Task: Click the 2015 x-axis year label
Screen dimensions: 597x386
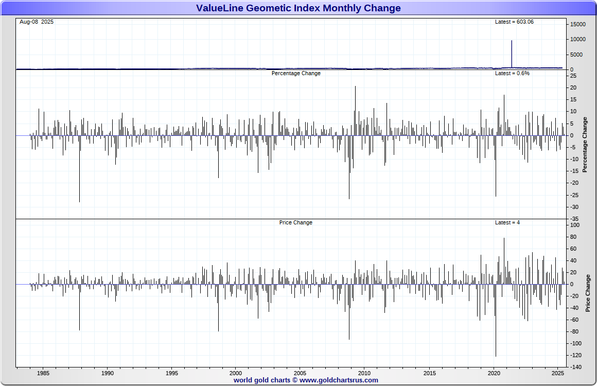Action: click(x=430, y=373)
